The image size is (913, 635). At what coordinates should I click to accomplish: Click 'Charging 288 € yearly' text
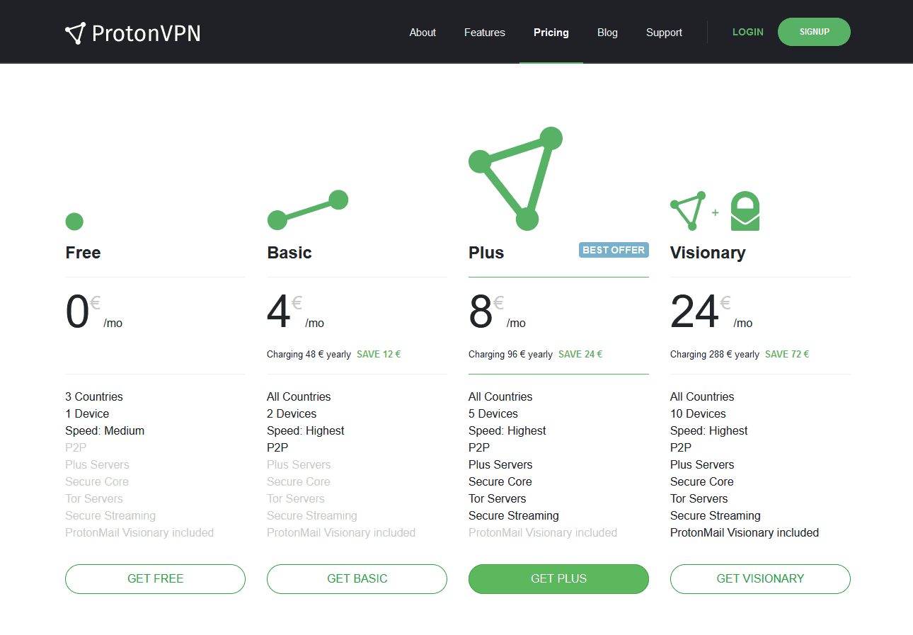click(x=715, y=354)
